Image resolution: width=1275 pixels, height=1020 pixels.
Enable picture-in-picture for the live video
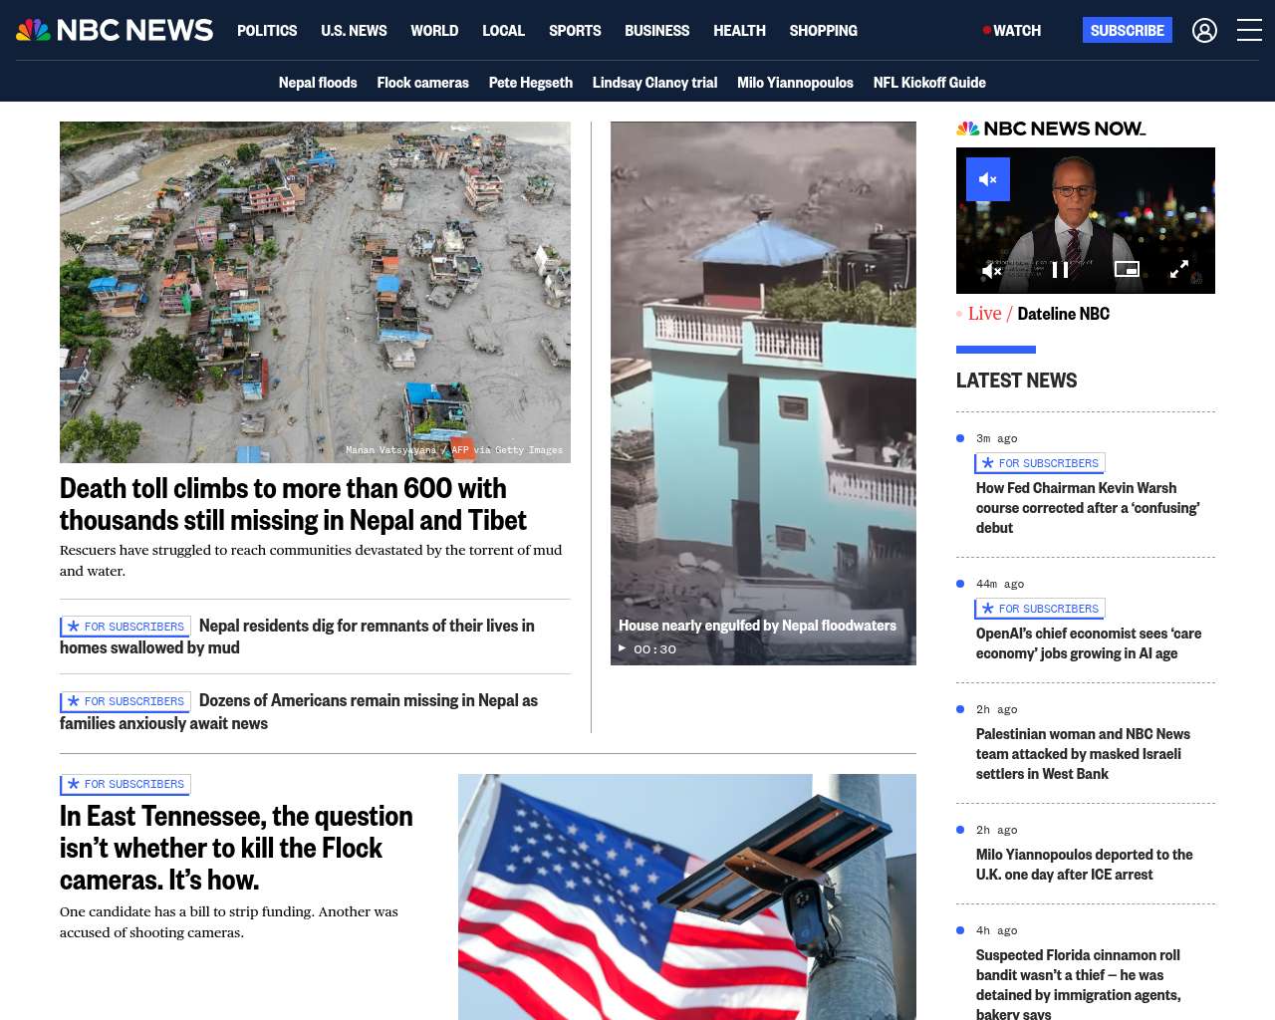click(x=1127, y=269)
